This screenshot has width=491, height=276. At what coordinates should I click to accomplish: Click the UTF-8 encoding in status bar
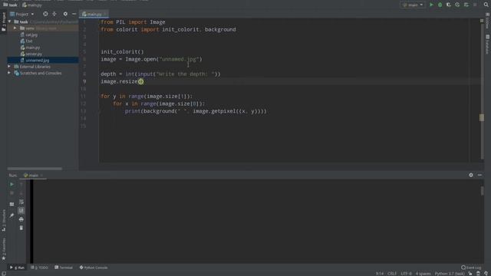pos(406,274)
